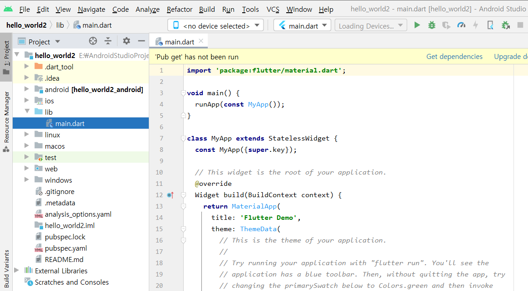This screenshot has width=528, height=291.
Task: Expand the .idea folder
Action: [27, 78]
